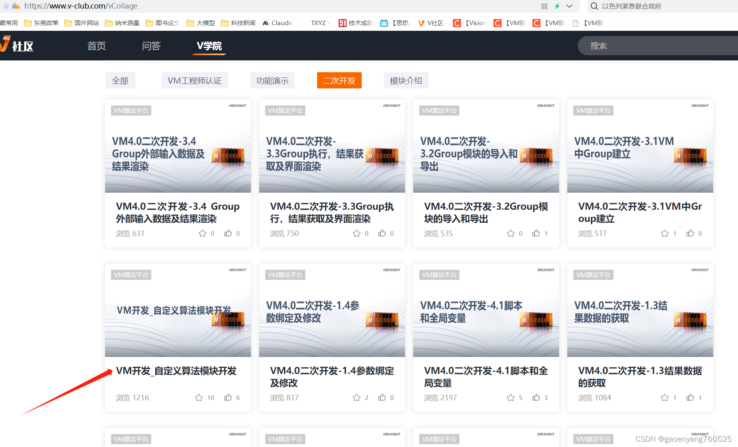Open the 3.1VM中Group建立 thumbnail
The height and width of the screenshot is (447, 738).
(x=640, y=146)
